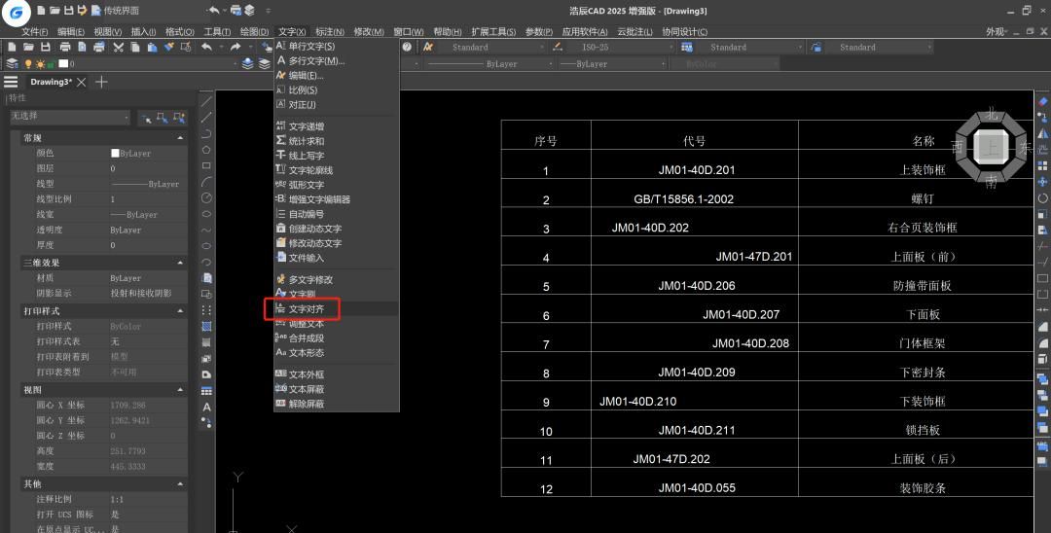Click the Quick Select icon in Properties panel

(x=179, y=117)
